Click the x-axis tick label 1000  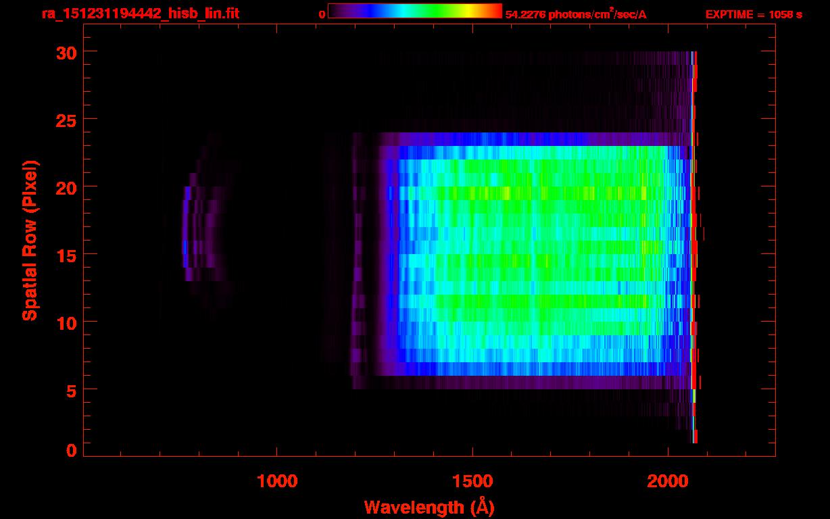tap(277, 481)
